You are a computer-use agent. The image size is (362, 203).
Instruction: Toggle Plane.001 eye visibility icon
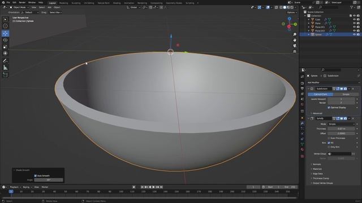pyautogui.click(x=354, y=27)
